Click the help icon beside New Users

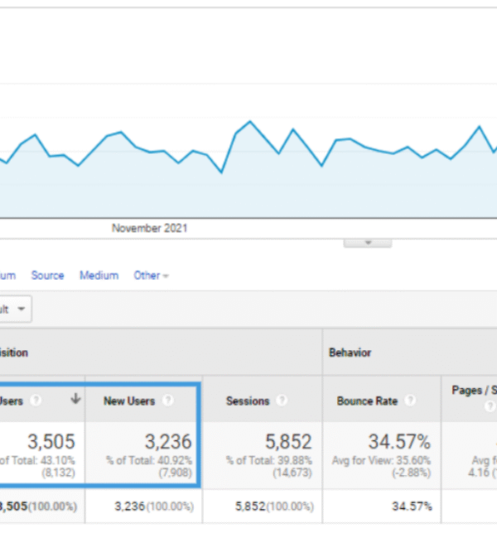[168, 401]
